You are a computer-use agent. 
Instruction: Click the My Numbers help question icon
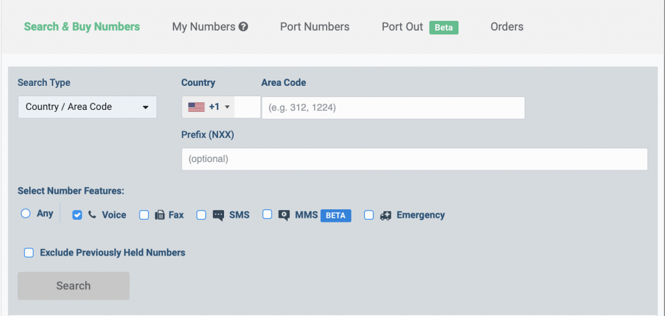(x=243, y=27)
